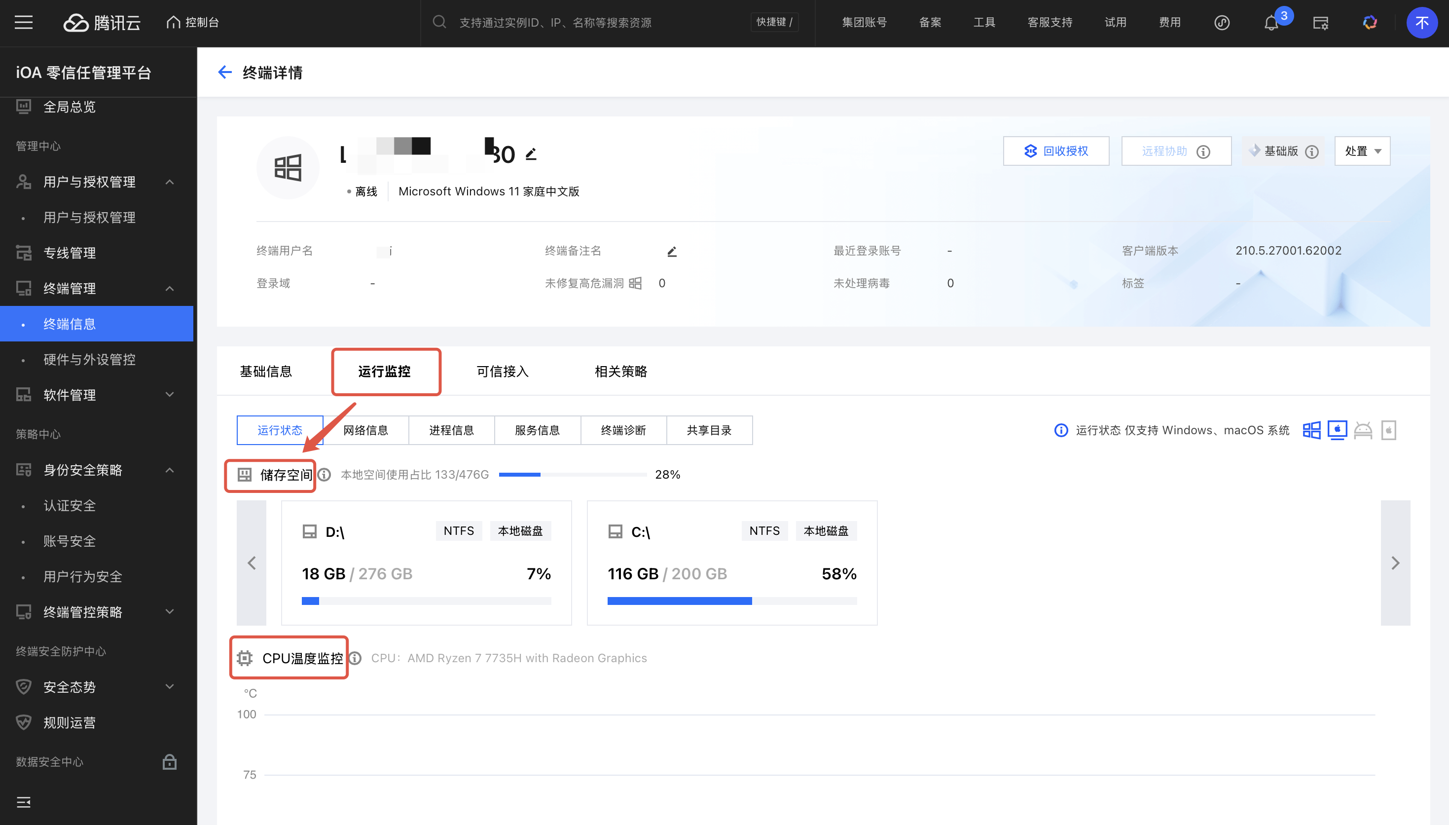Image resolution: width=1449 pixels, height=825 pixels.
Task: Click the info icon next to CPU温度监控
Action: click(355, 658)
